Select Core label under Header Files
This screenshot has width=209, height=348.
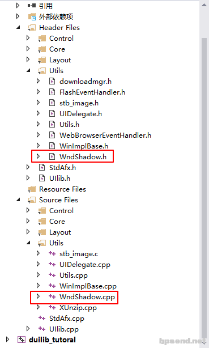[57, 49]
